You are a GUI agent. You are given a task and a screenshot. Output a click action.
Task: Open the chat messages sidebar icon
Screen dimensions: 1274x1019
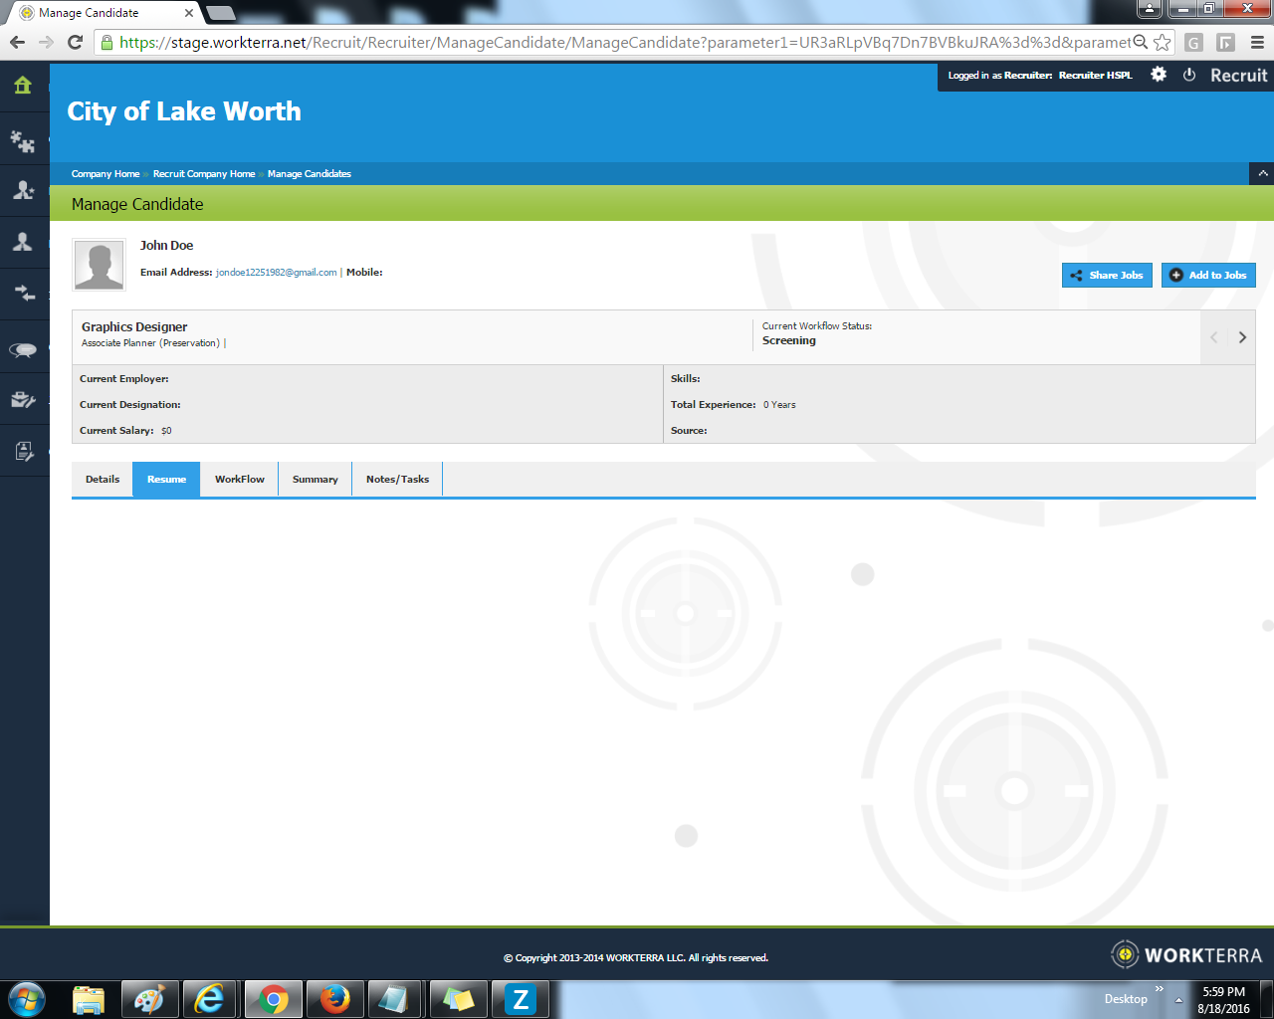tap(24, 348)
